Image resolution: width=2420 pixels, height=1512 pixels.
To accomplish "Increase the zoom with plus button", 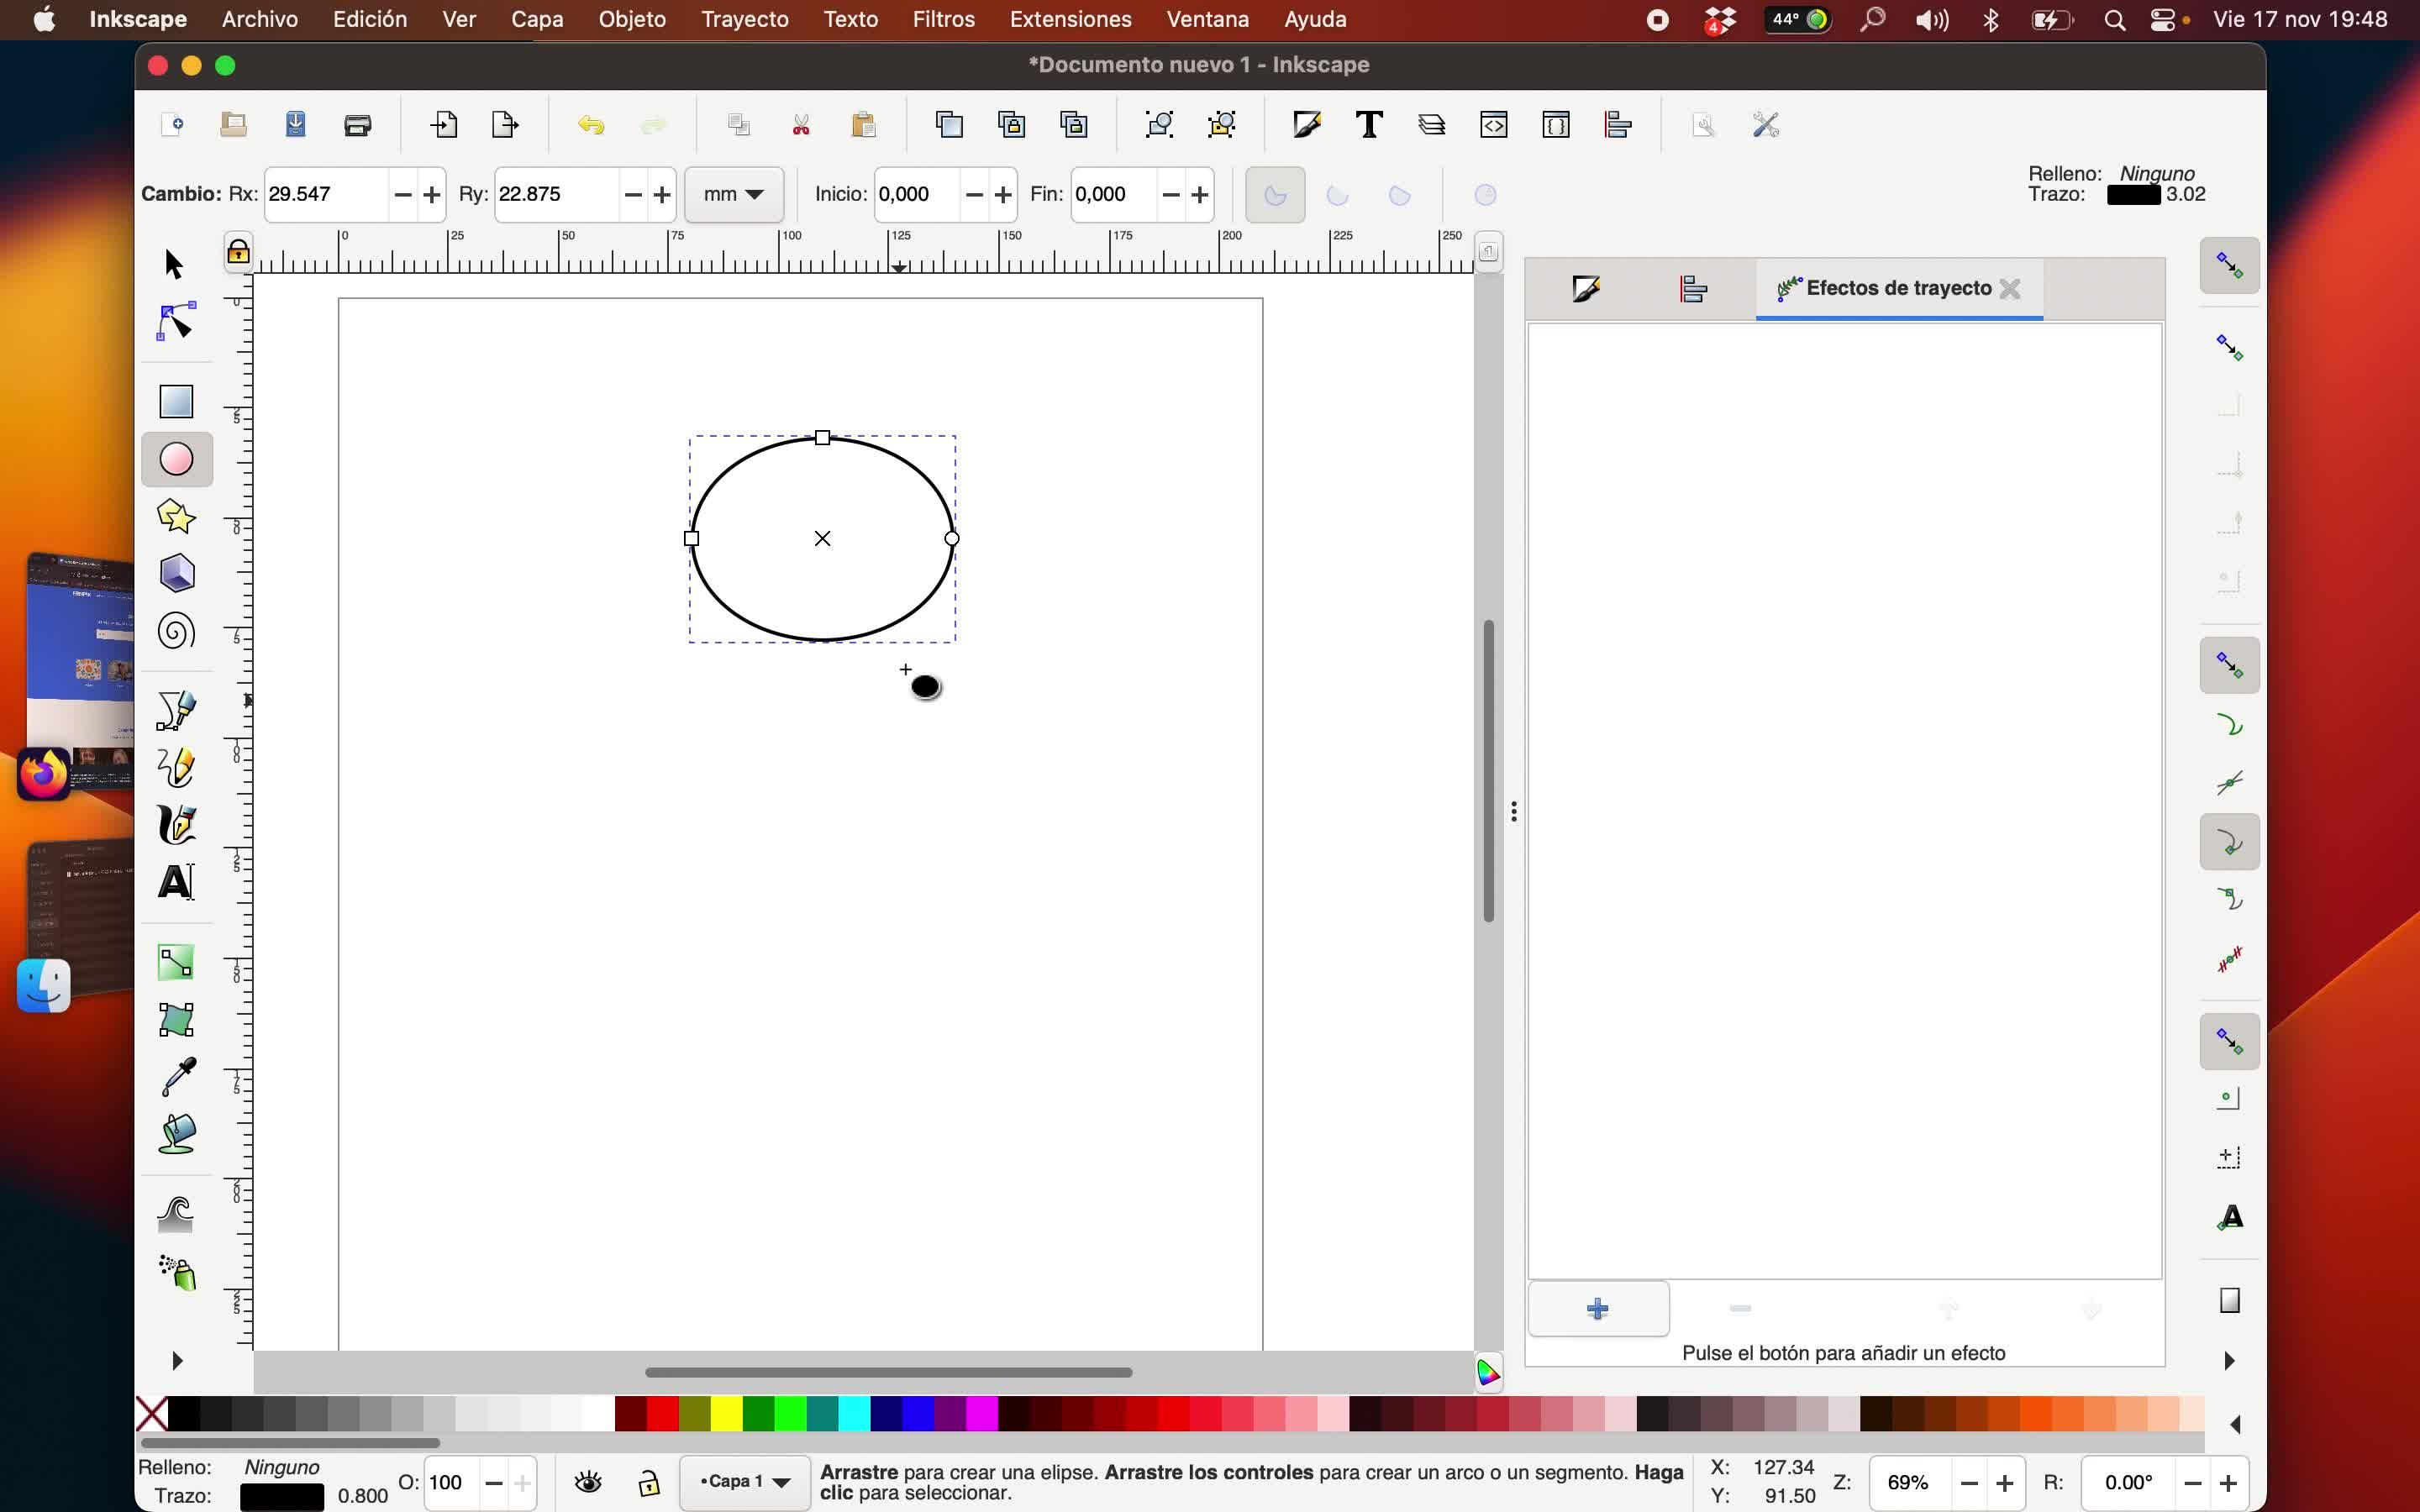I will tap(2004, 1483).
